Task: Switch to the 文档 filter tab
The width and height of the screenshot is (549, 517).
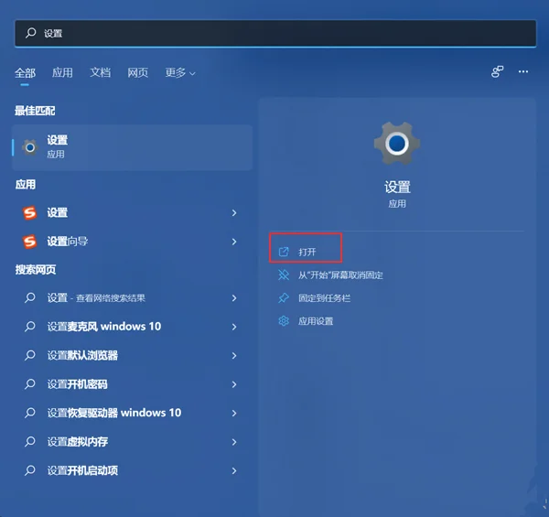Action: coord(100,73)
